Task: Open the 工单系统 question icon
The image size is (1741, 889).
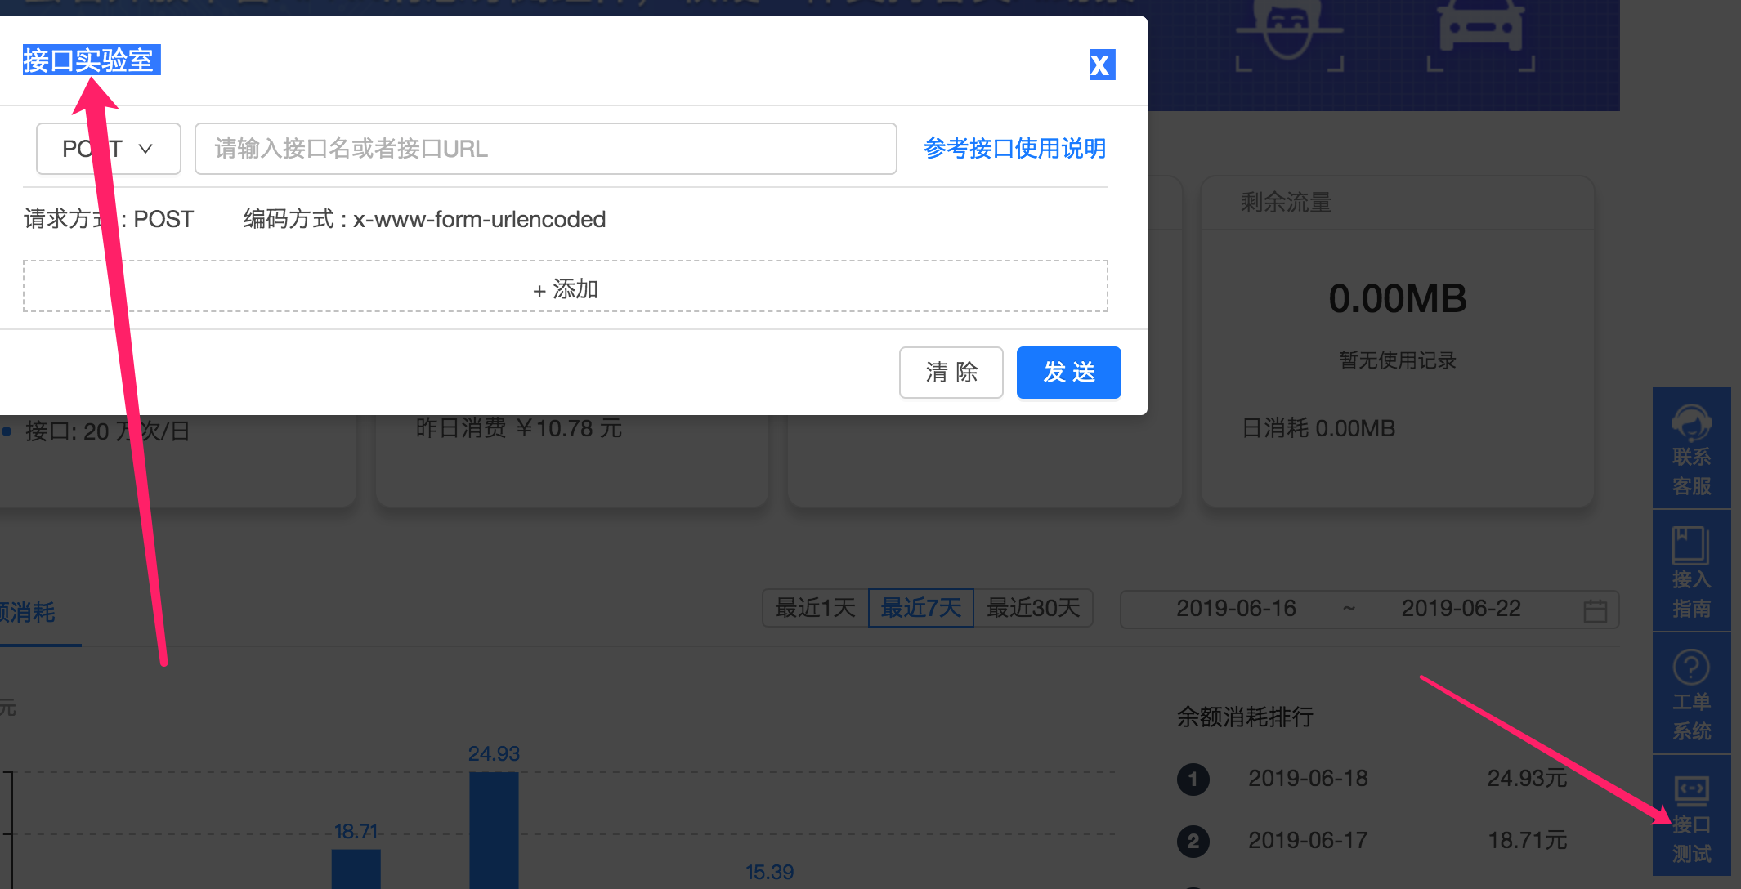Action: tap(1691, 668)
